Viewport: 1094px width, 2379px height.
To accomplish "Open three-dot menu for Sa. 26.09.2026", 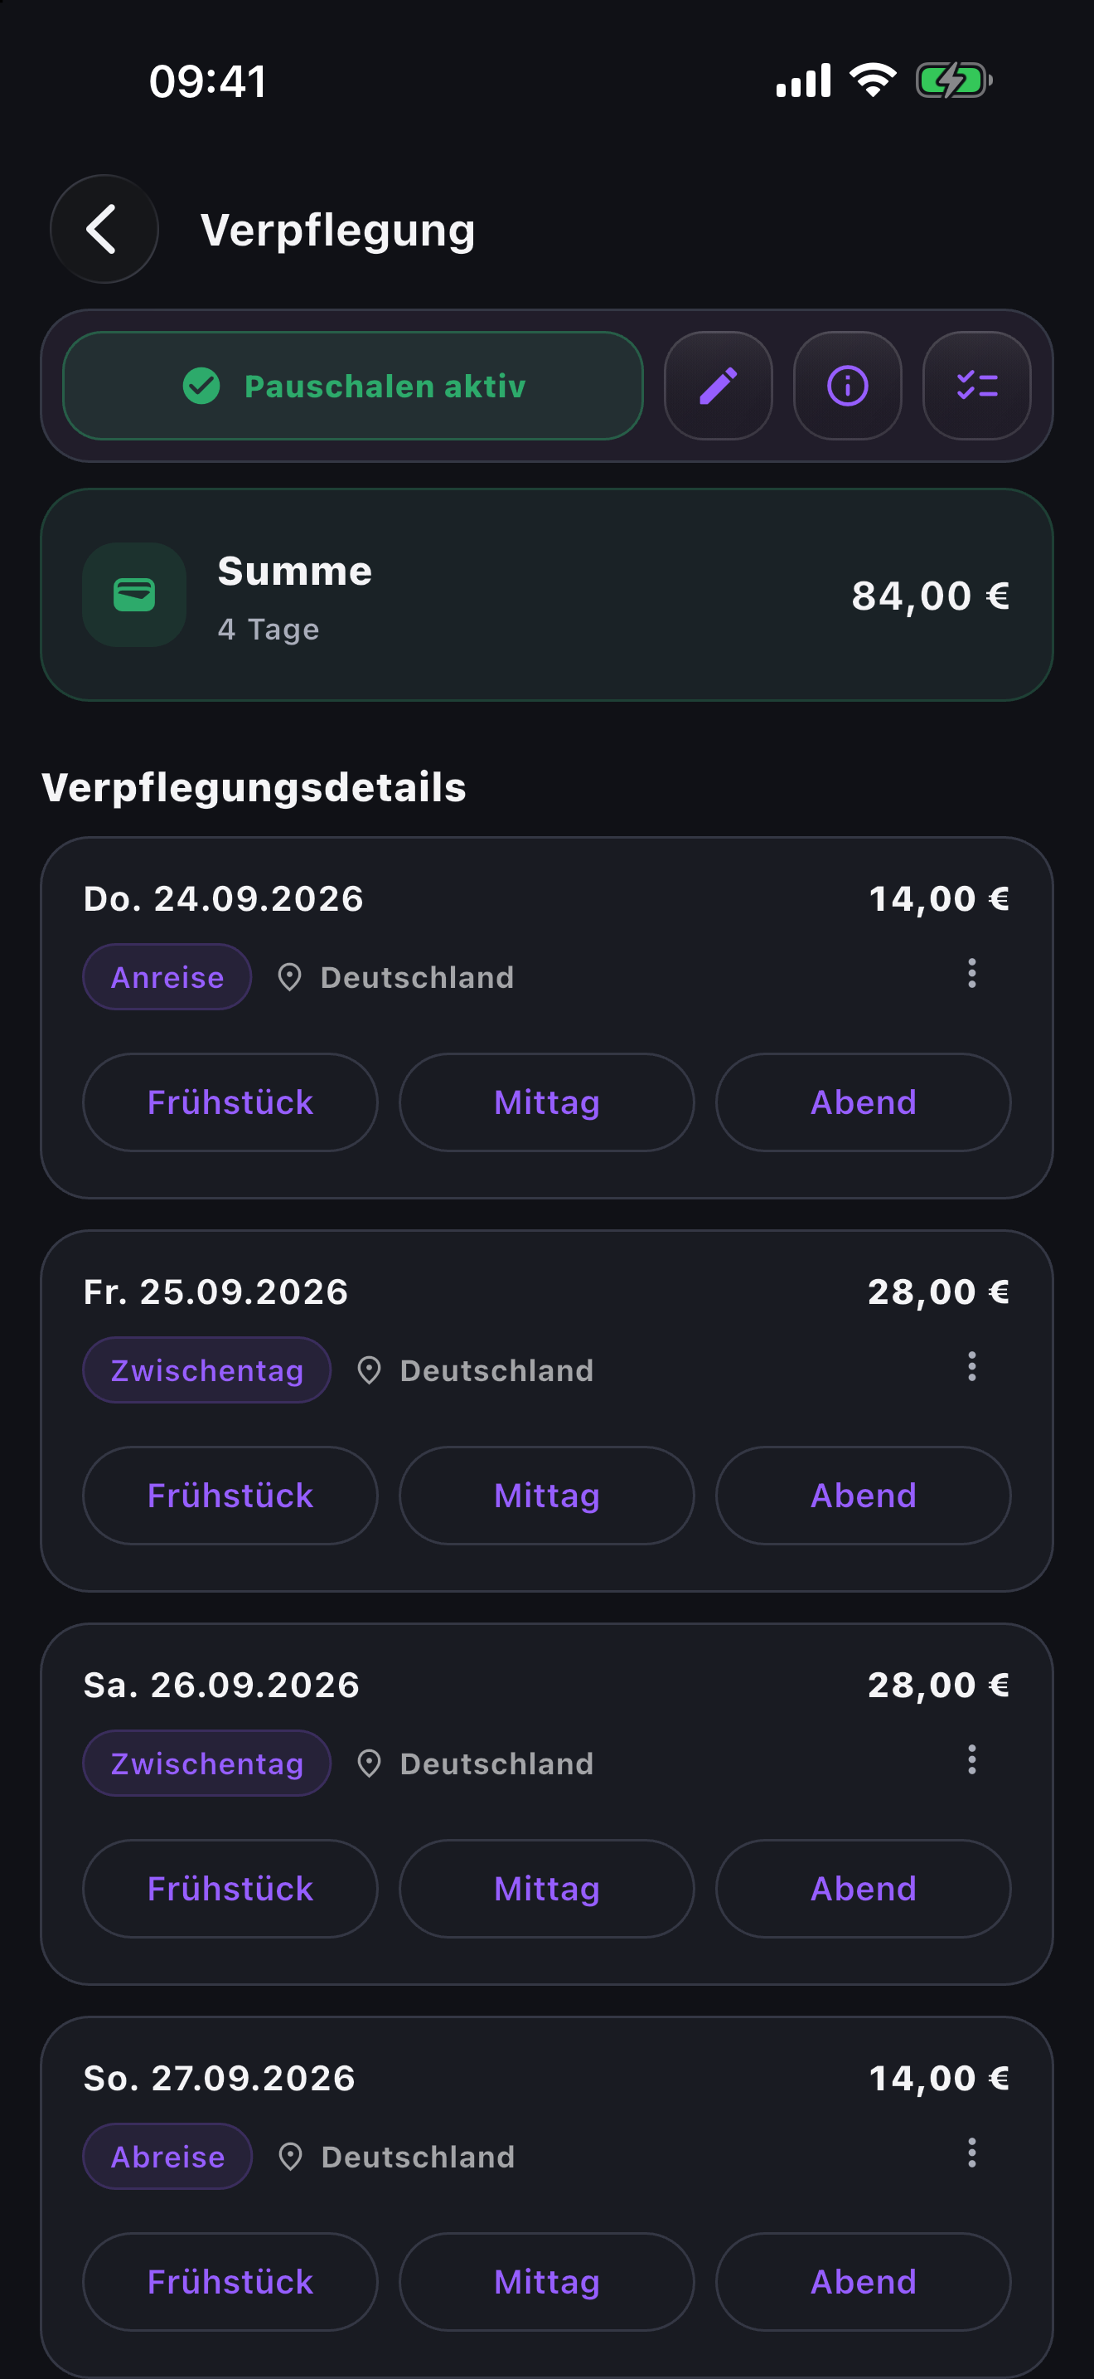I will [971, 1759].
